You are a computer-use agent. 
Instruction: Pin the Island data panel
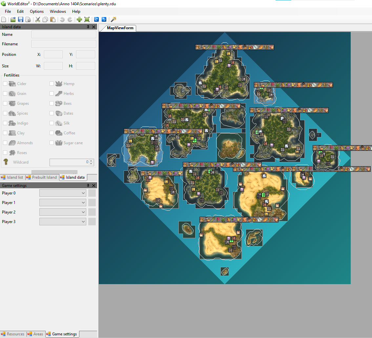88,27
